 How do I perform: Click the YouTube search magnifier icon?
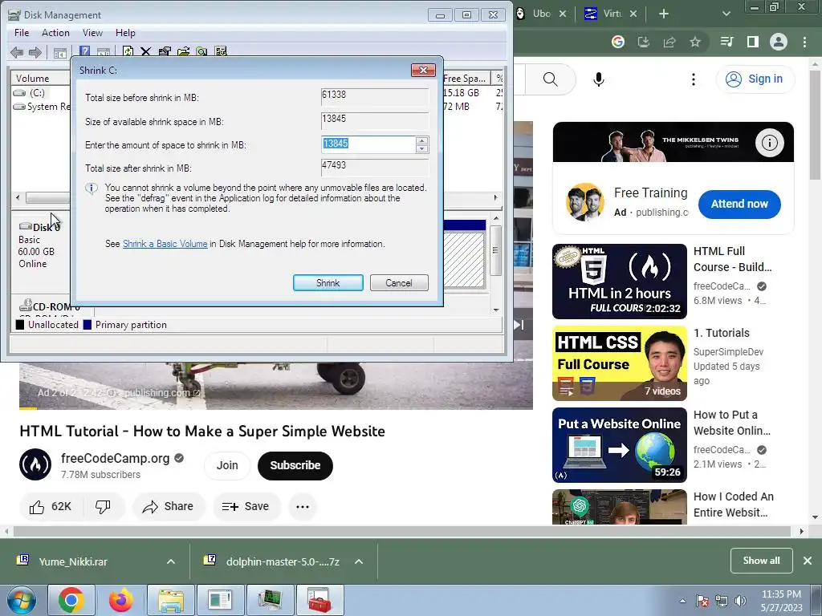[551, 79]
